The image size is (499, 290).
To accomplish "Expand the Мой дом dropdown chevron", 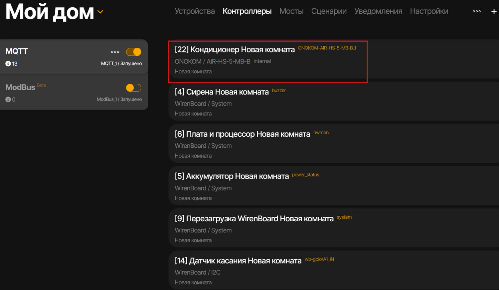I will pos(100,12).
